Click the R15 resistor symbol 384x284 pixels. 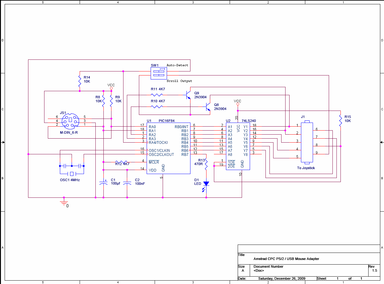[x=340, y=121]
